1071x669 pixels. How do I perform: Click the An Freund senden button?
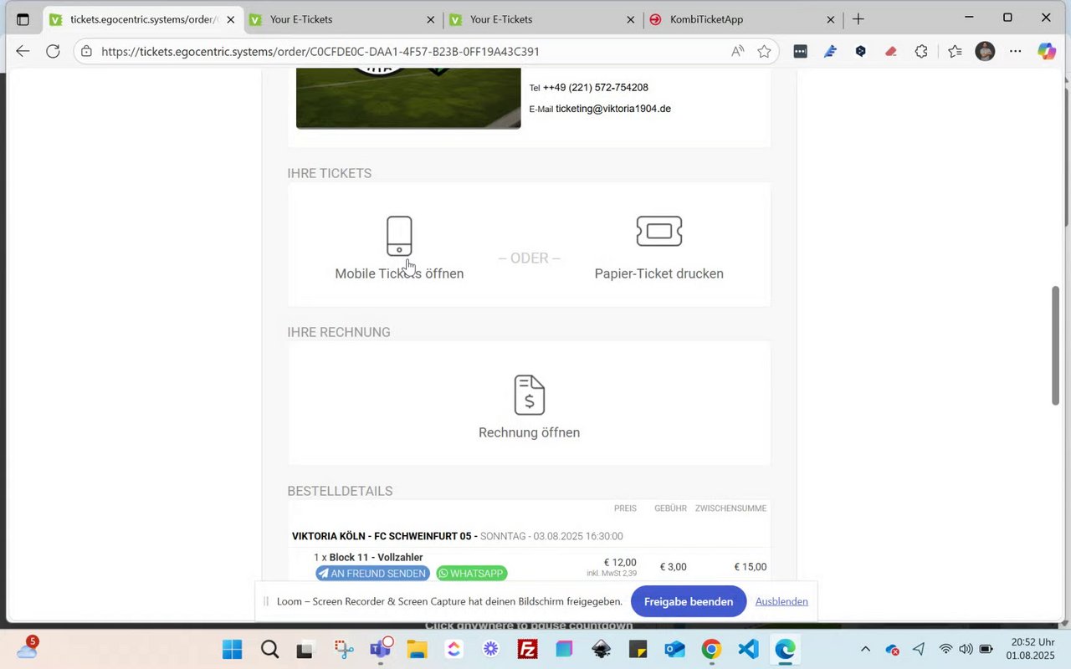point(372,574)
